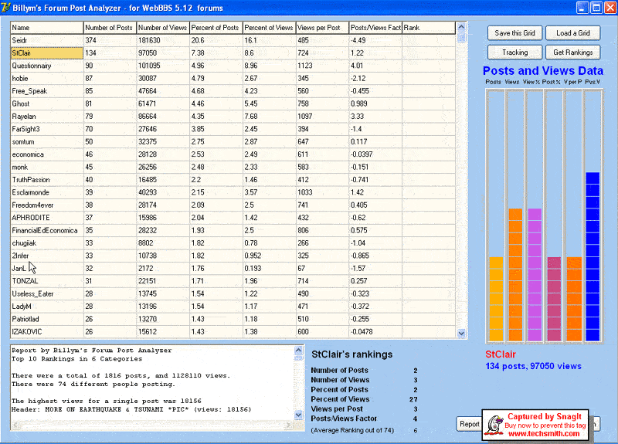Viewport: 618px width, 444px height.
Task: Click the 1033 views per post cell
Action: [322, 192]
